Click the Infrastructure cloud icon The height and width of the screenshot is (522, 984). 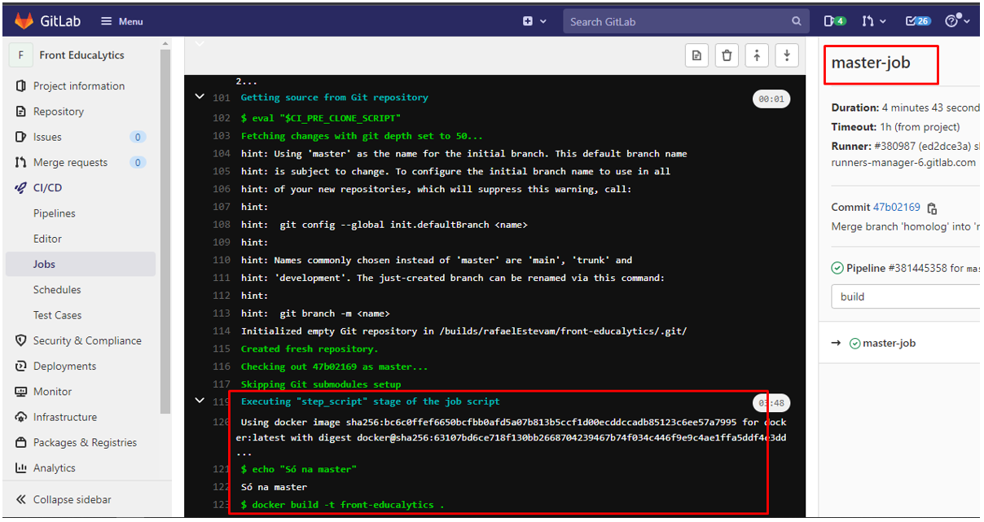pos(21,417)
